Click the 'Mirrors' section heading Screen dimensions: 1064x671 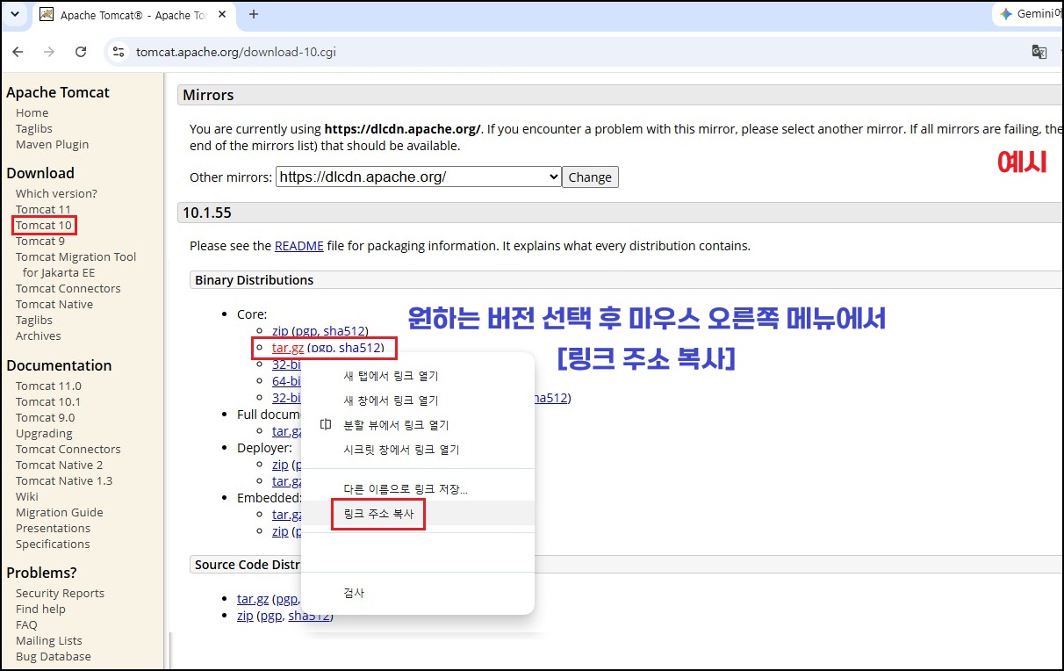tap(209, 95)
